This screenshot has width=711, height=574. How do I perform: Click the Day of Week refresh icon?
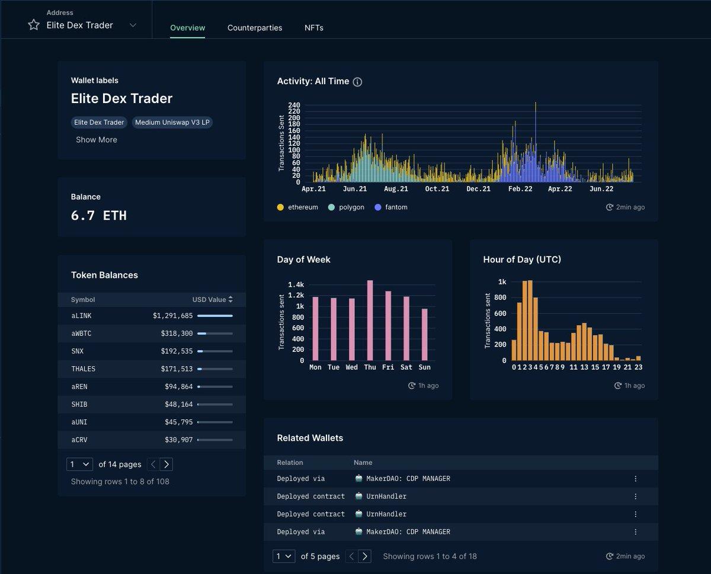[x=412, y=386]
